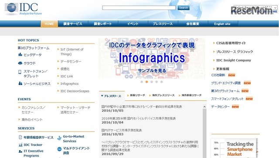Select the fifth carousel dot
The width and height of the screenshot is (279, 158).
162,82
